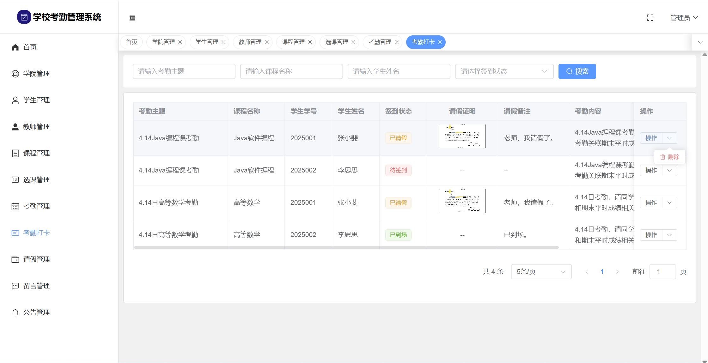The width and height of the screenshot is (708, 363).
Task: Click 操作 button for 李思思 待签到 row
Action: [x=651, y=170]
